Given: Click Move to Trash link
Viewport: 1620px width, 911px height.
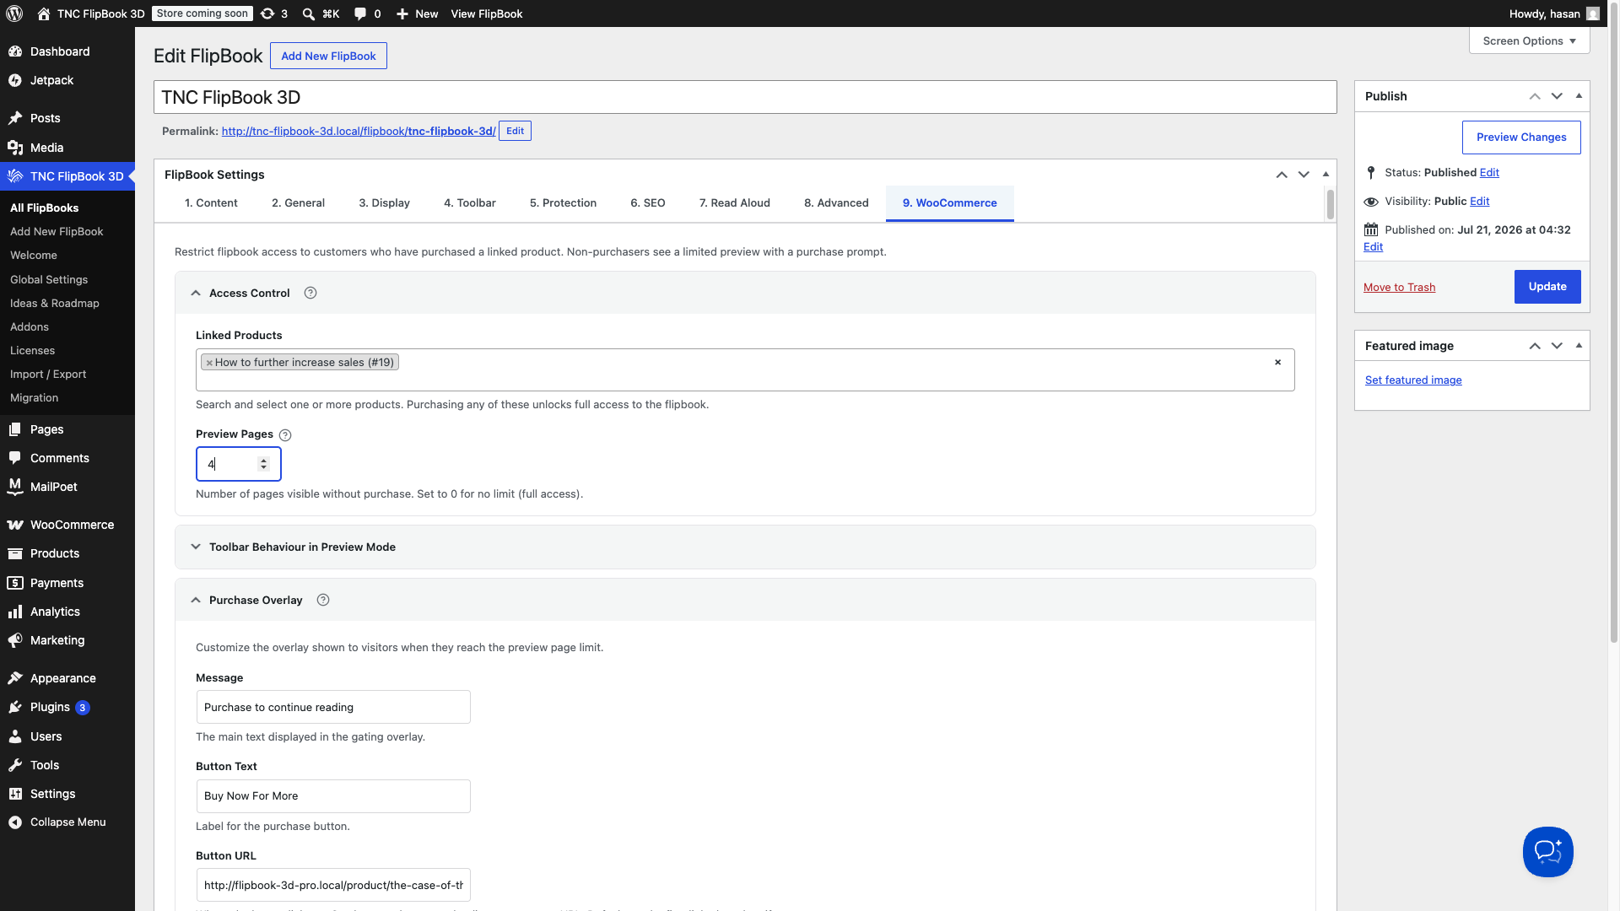Looking at the screenshot, I should point(1399,288).
